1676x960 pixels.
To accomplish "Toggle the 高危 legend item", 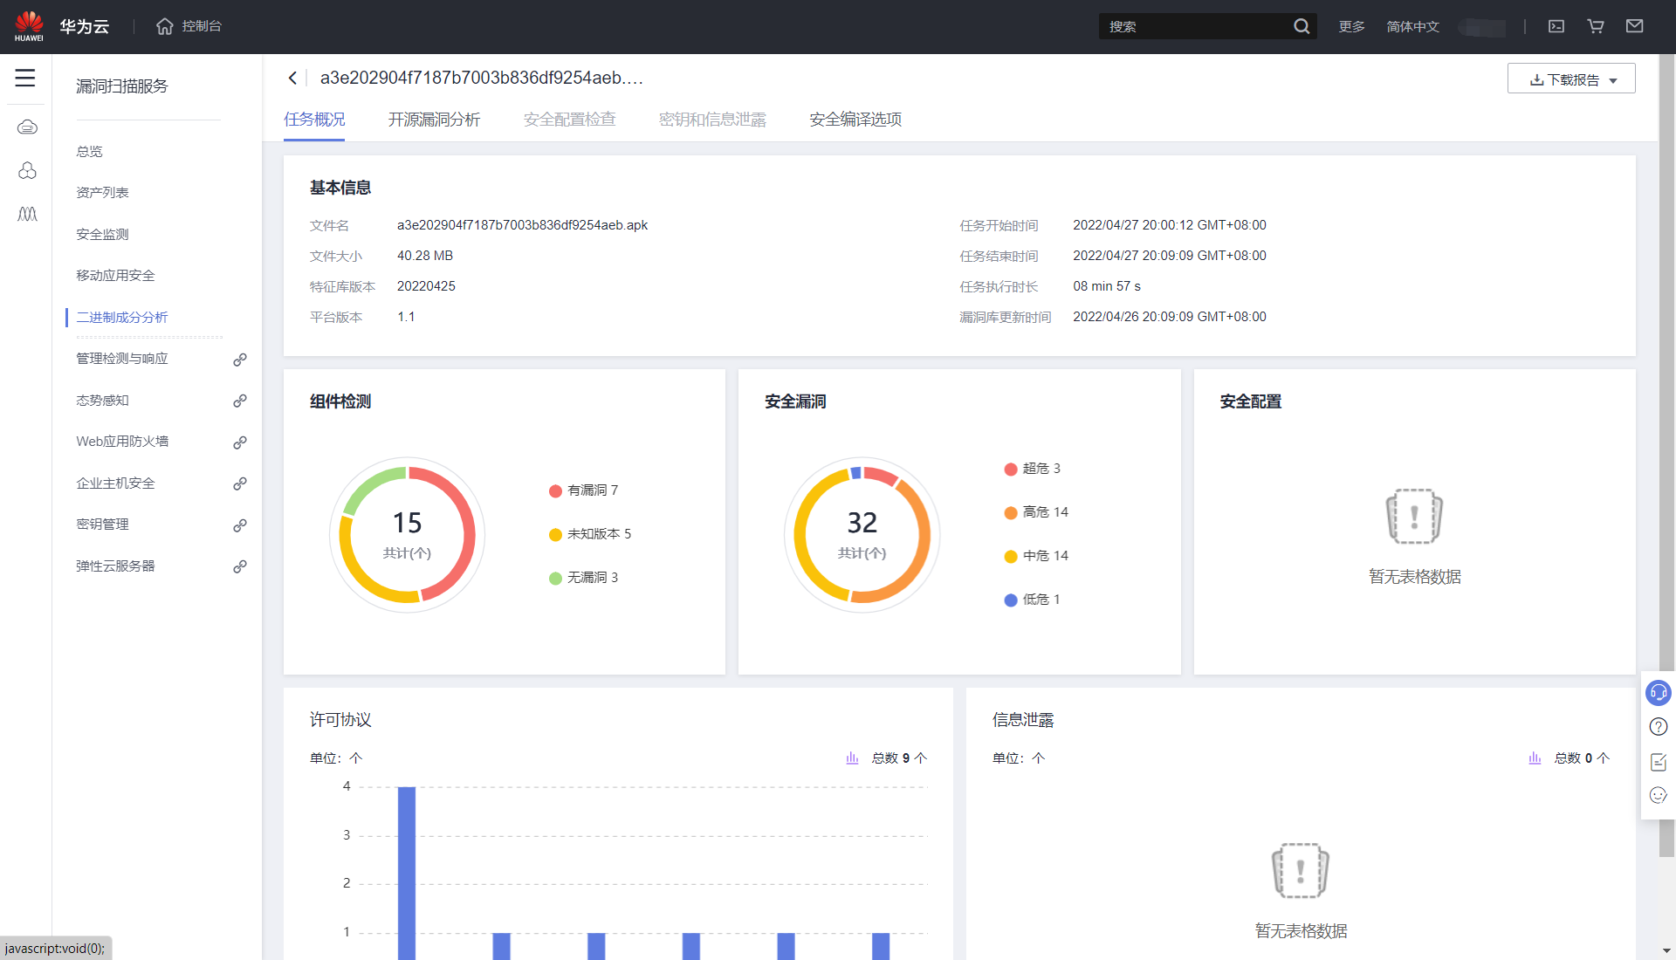I will (x=1037, y=512).
